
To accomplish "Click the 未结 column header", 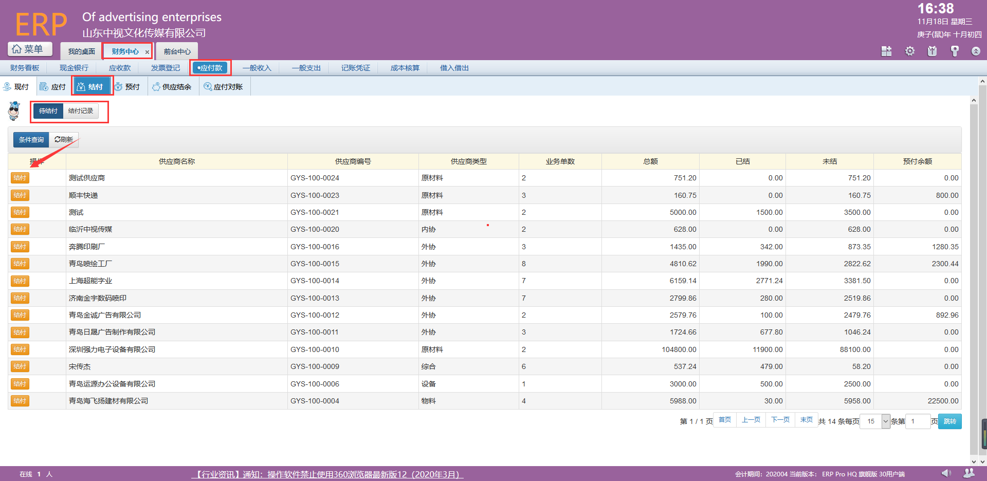I will [830, 161].
